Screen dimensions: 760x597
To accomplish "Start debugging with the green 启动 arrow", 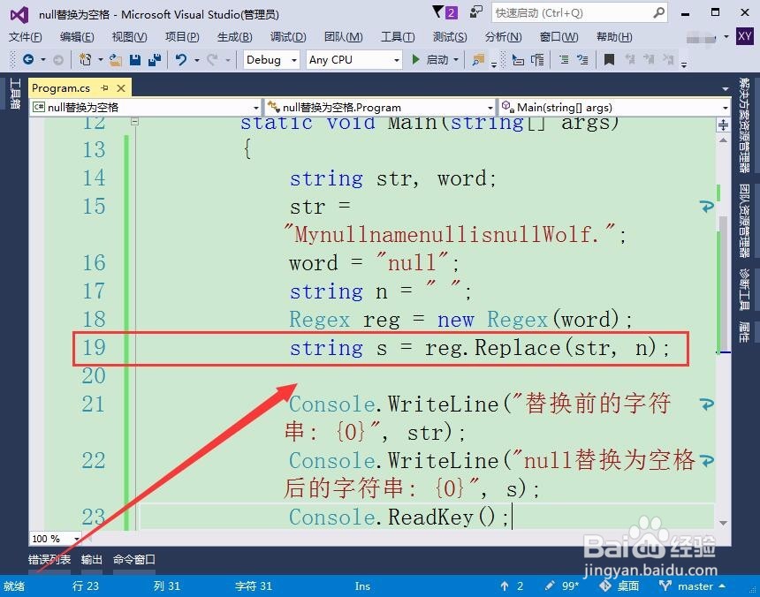I will tap(429, 59).
